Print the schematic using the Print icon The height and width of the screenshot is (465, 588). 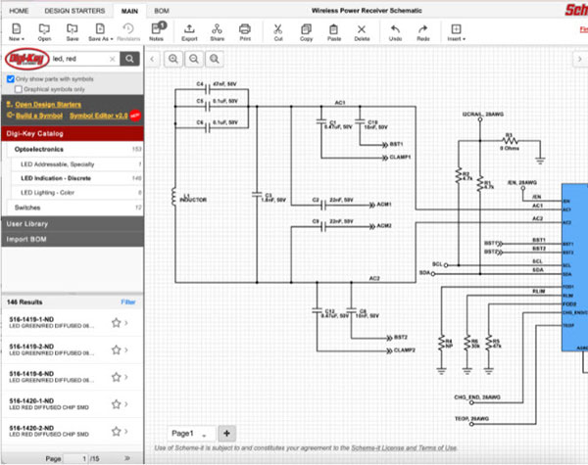point(245,31)
